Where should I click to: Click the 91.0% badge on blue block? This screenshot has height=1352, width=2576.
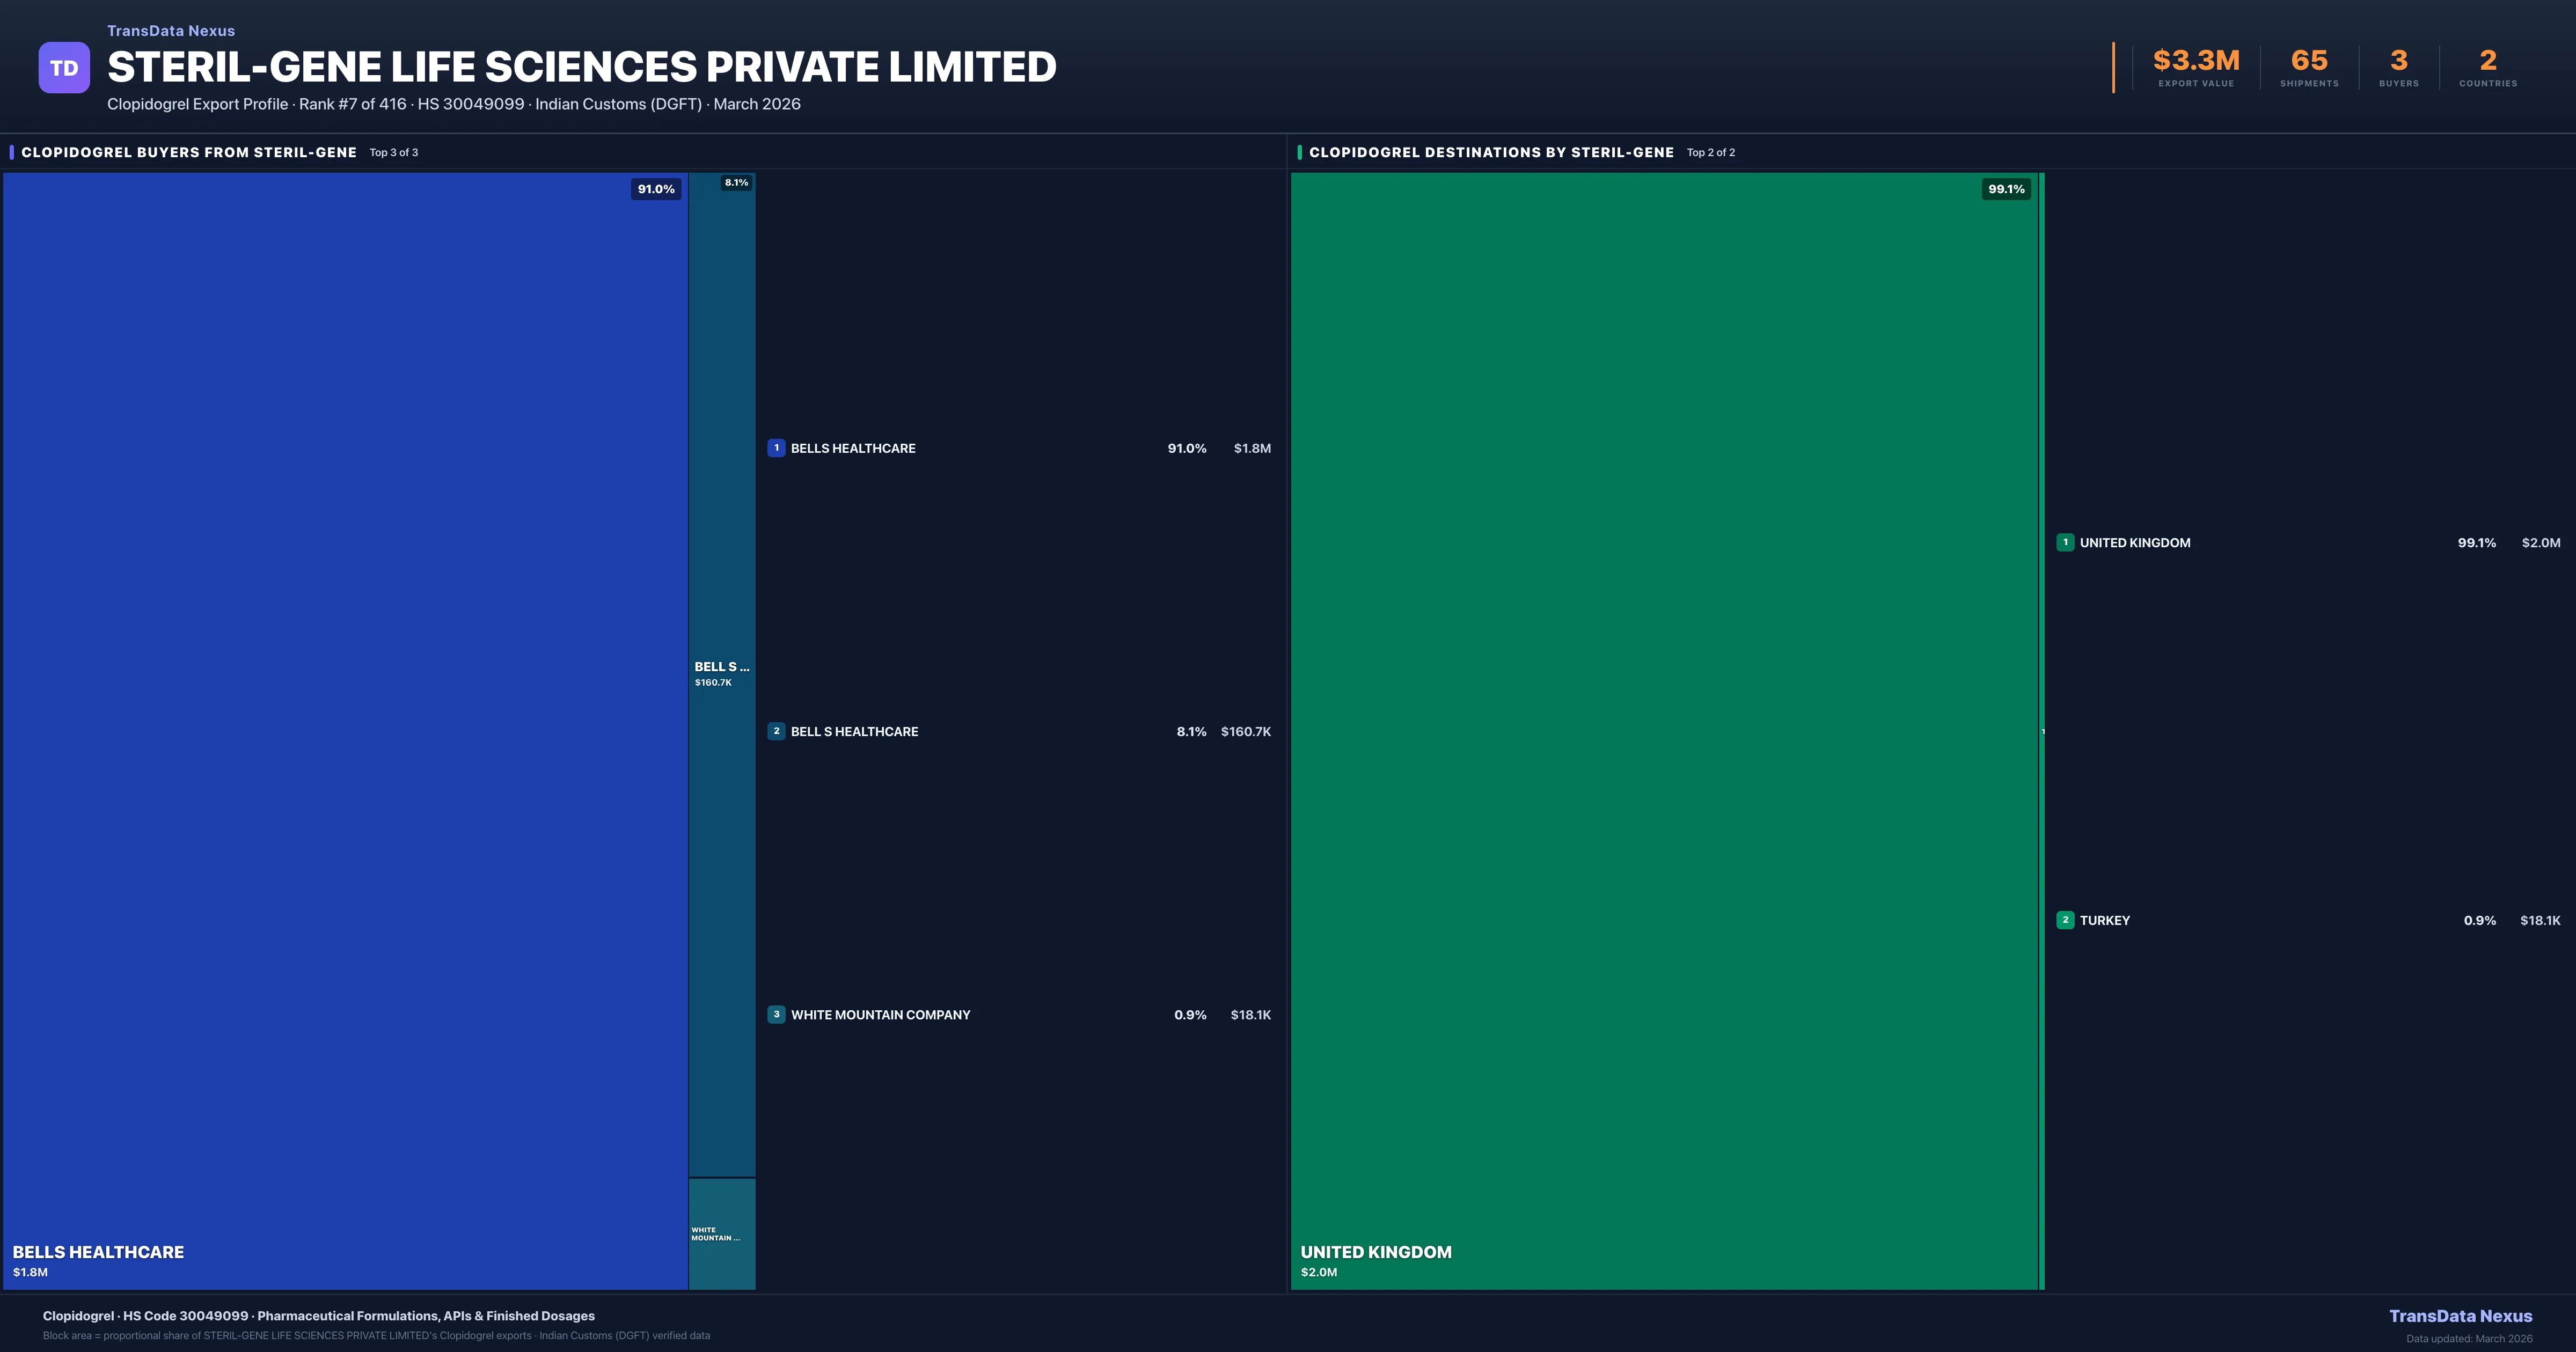click(656, 189)
